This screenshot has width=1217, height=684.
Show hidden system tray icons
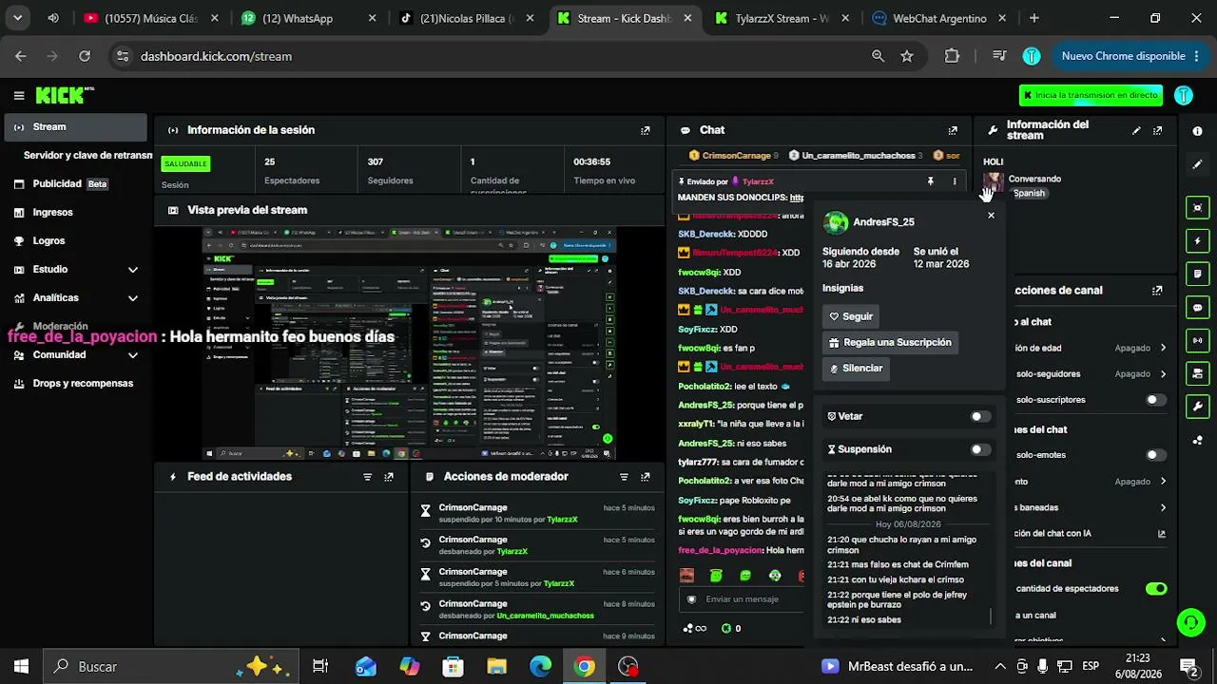click(1000, 666)
